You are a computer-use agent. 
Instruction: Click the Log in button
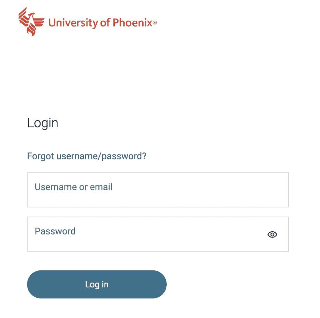click(x=97, y=284)
